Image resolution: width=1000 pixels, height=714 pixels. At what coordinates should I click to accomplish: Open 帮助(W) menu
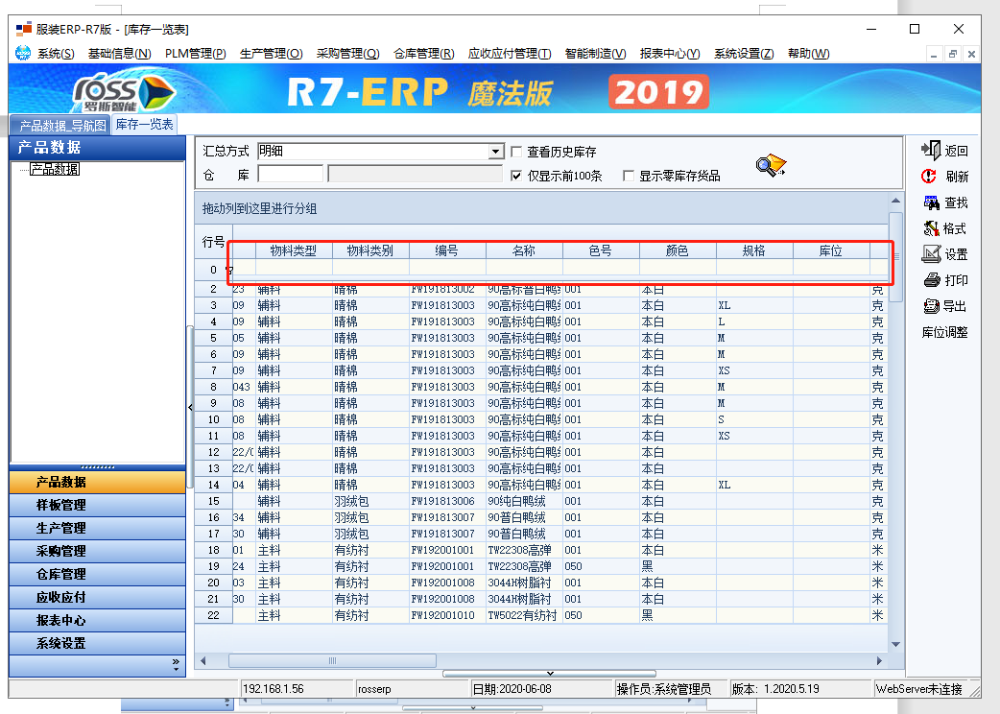[808, 54]
